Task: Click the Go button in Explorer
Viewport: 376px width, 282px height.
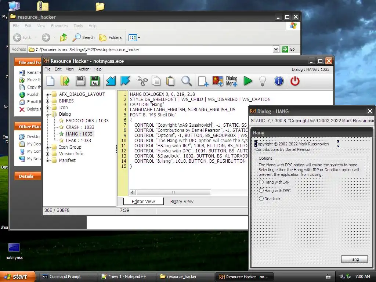Action: [288, 49]
